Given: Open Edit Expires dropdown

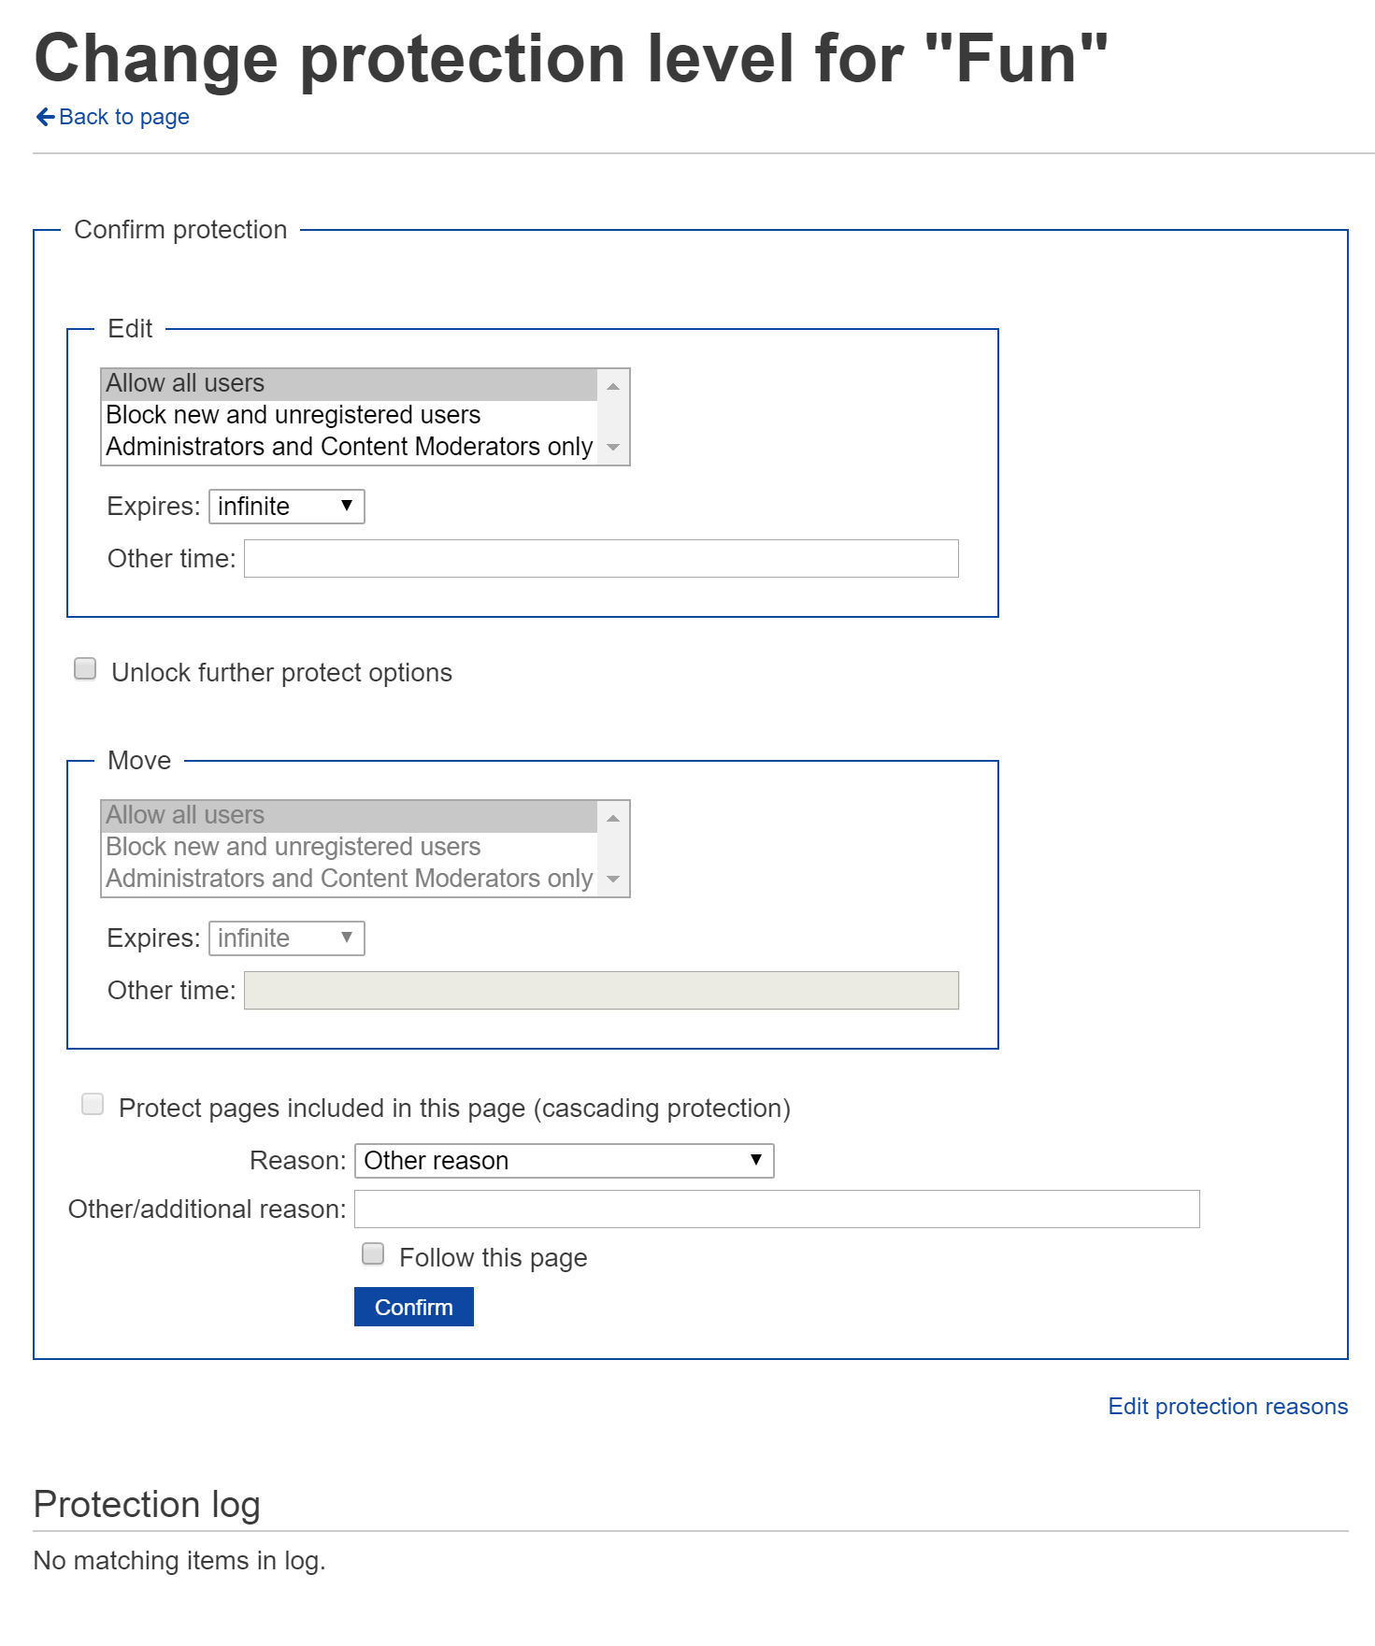Looking at the screenshot, I should point(286,507).
